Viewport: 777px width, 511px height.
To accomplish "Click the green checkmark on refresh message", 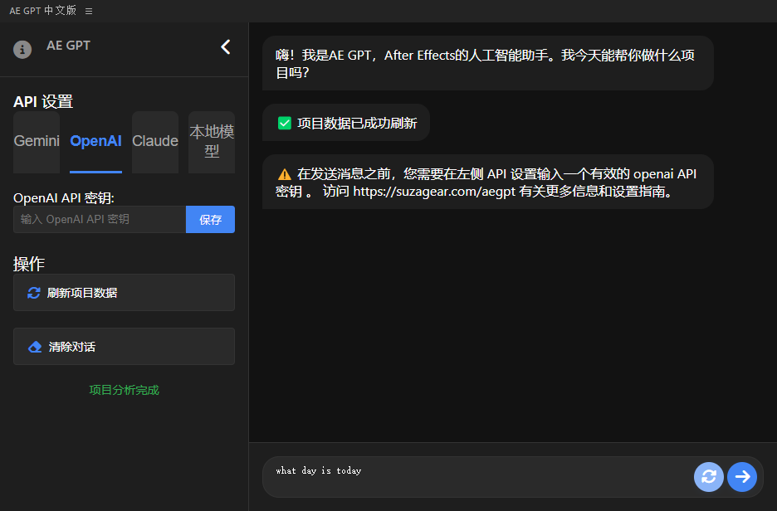I will [285, 123].
